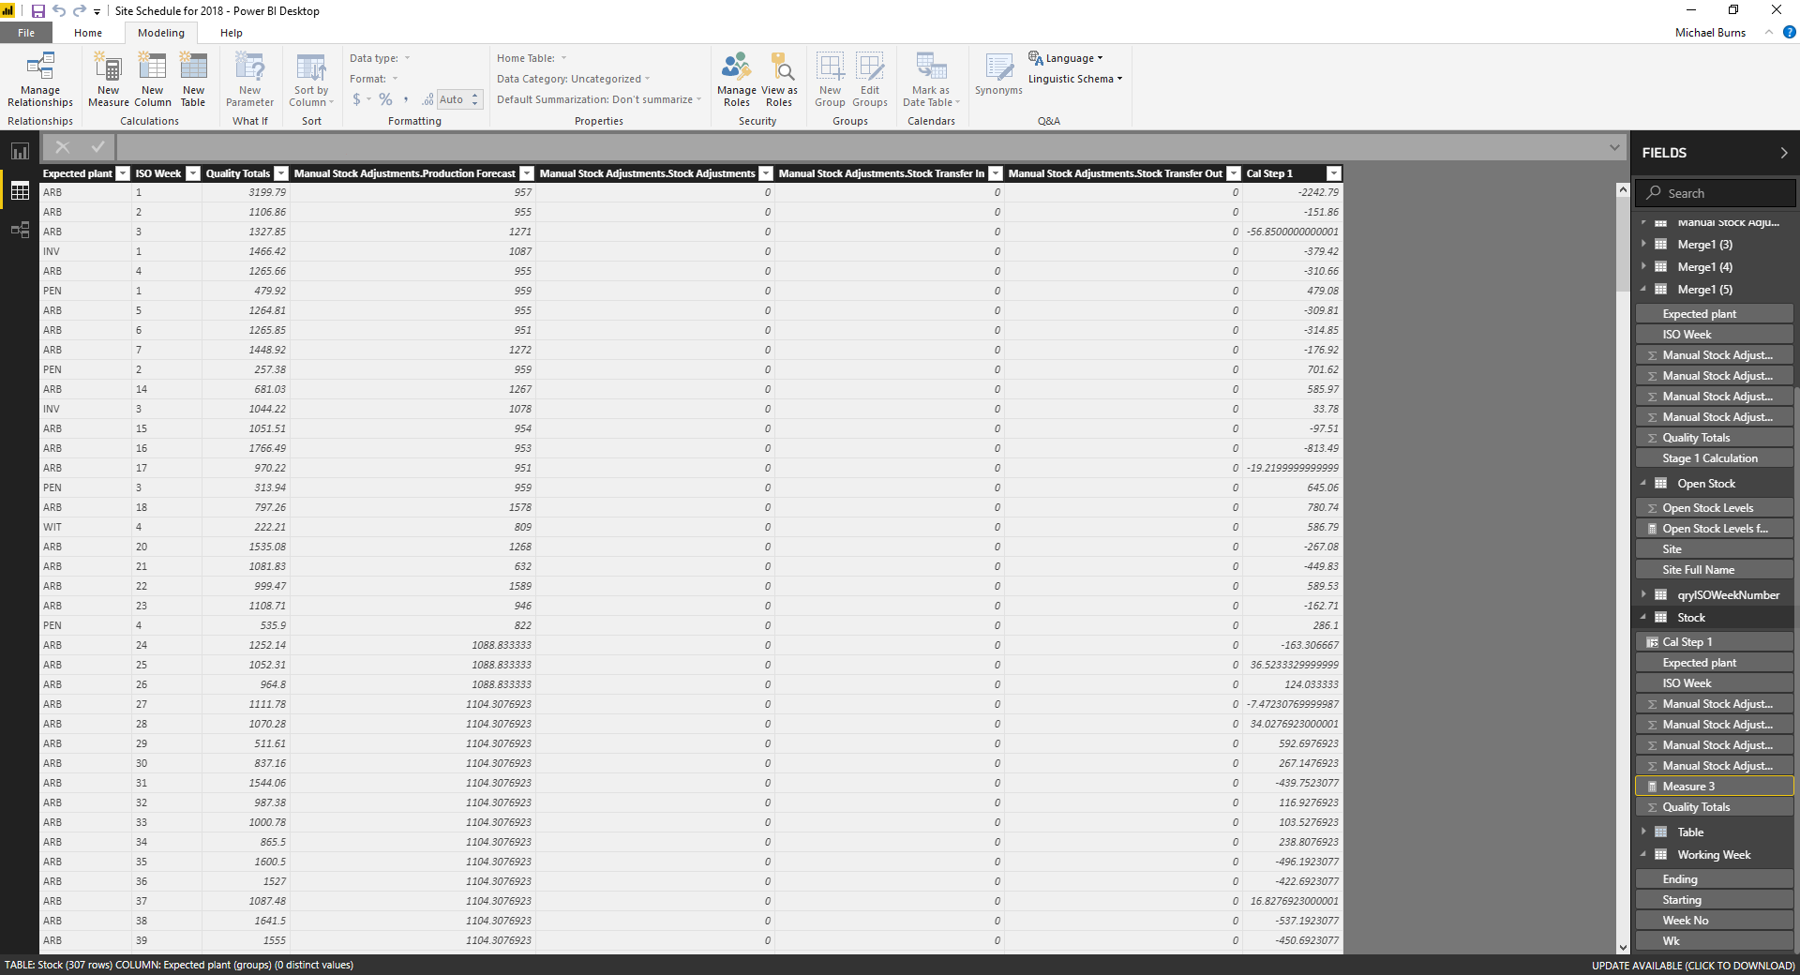Add a New Column

153,81
